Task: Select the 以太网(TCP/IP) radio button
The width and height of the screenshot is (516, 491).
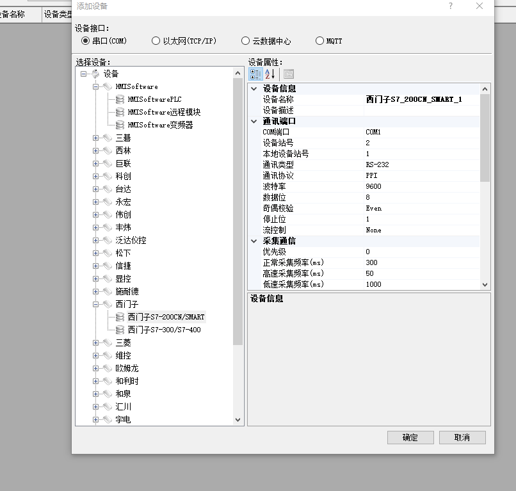Action: 156,41
